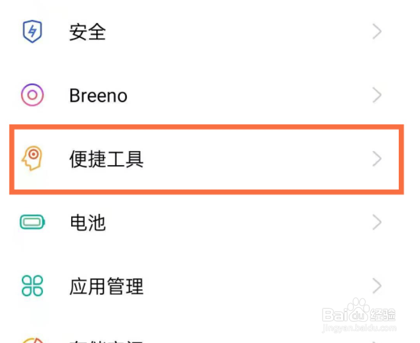Viewport: 420px width, 343px height.
Task: Open 应用管理 settings
Action: click(x=106, y=286)
